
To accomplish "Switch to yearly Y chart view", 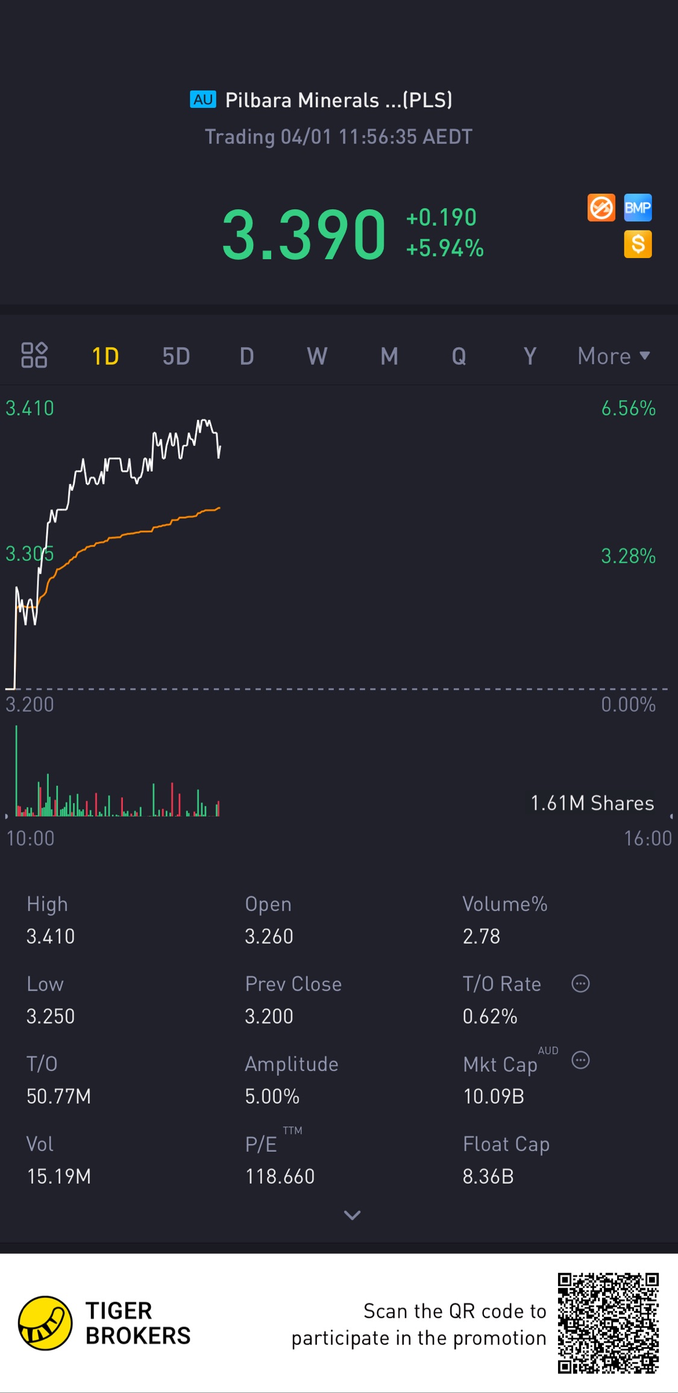I will point(530,356).
